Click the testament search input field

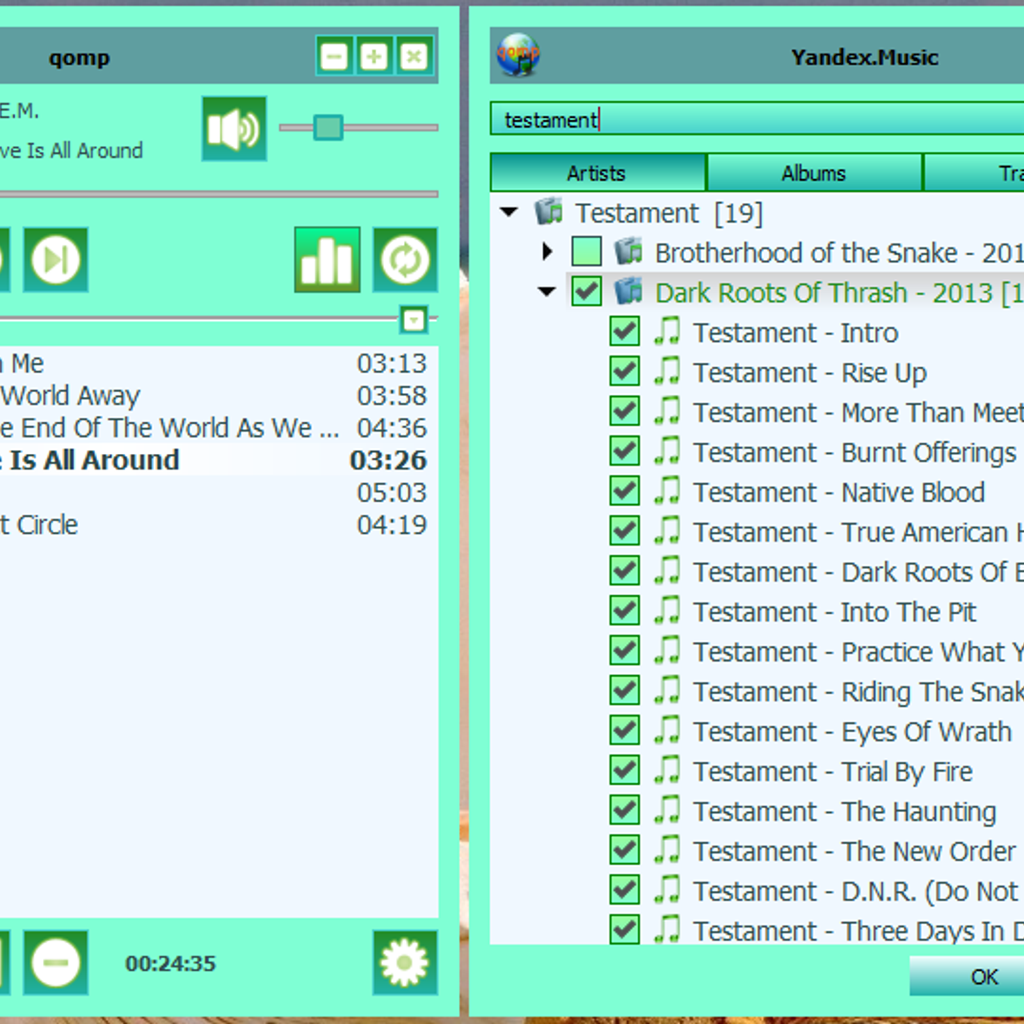757,119
